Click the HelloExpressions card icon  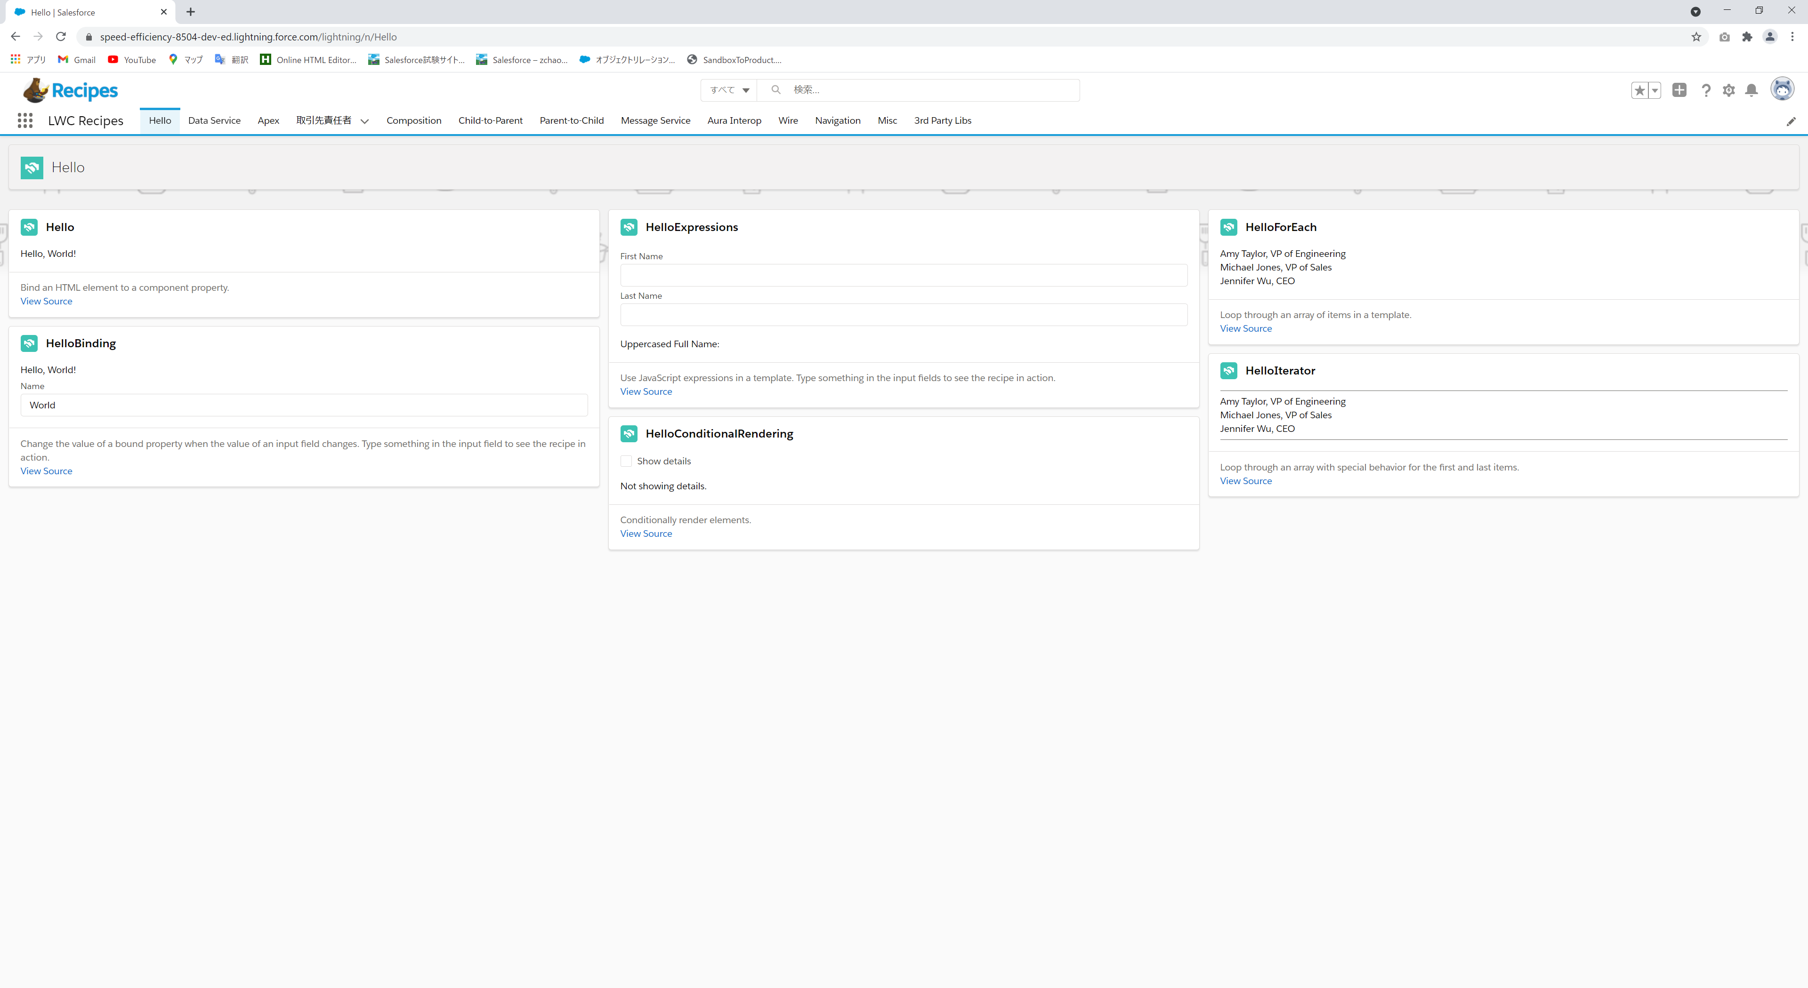pos(629,227)
